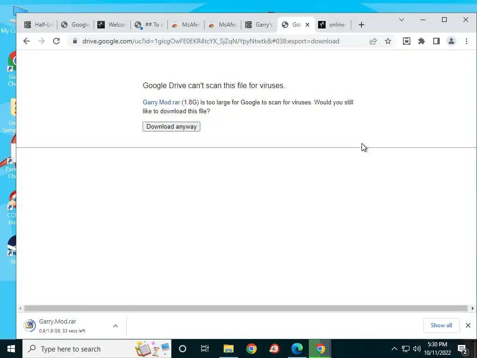Screen dimensions: 477x358
Task: Switch to the Garry's tab
Action: point(259,25)
